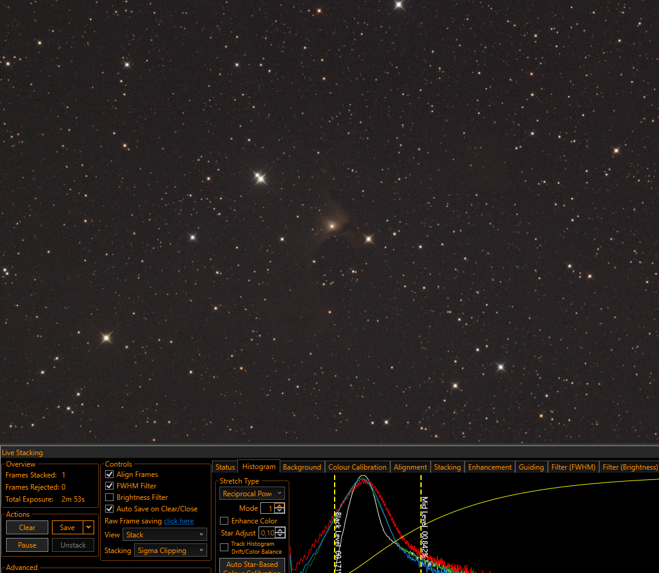
Task: Open the Guiding tab
Action: click(x=531, y=467)
